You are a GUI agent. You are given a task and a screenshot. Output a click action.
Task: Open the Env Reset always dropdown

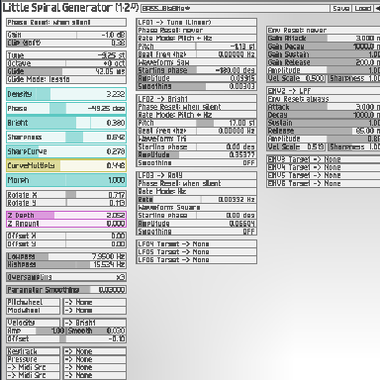pyautogui.click(x=324, y=99)
